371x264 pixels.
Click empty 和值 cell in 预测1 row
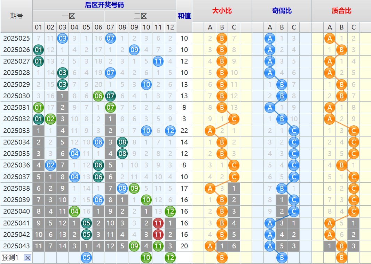pos(184,258)
